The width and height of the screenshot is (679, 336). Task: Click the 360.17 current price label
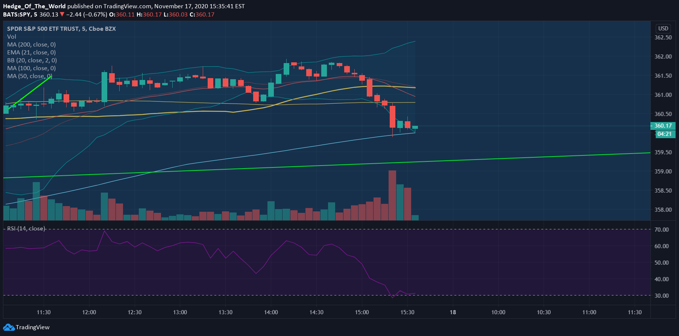click(x=663, y=126)
